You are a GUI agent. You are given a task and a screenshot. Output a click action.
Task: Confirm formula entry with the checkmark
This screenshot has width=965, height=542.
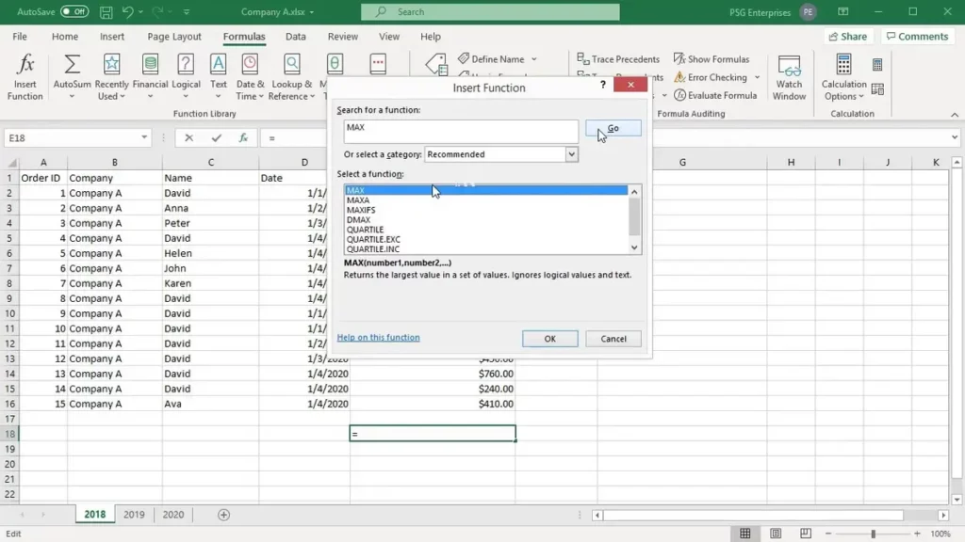(x=216, y=138)
